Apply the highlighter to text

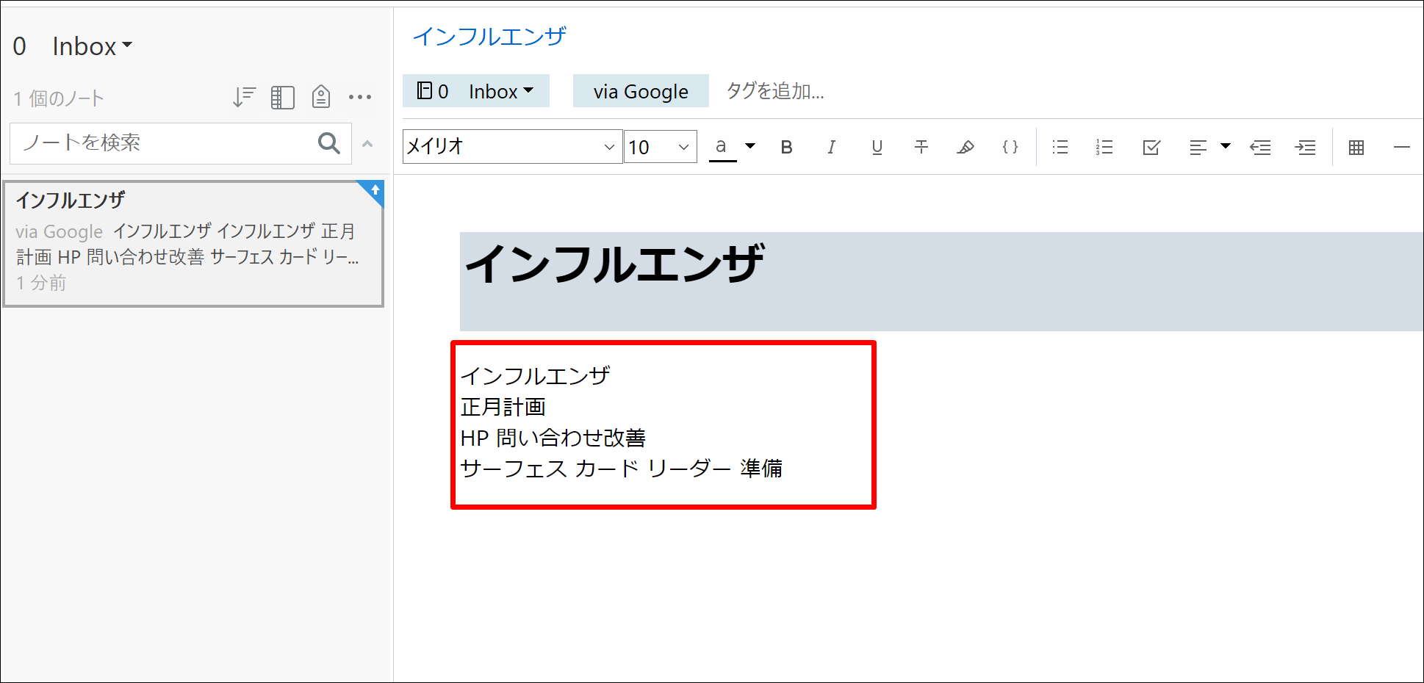[965, 147]
